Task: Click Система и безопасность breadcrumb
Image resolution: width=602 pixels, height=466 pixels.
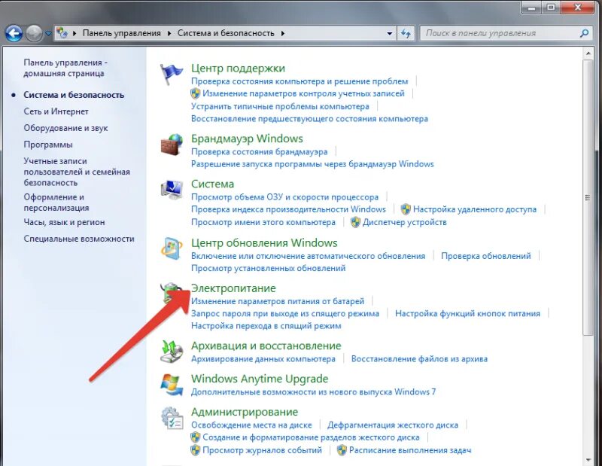Action: click(226, 33)
